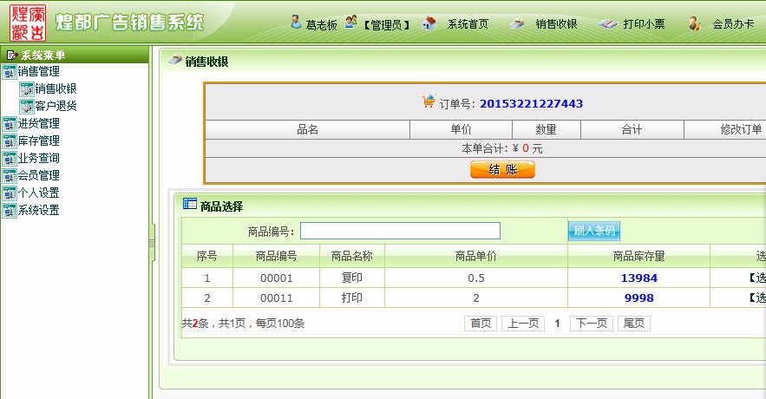
Task: Click the 销售收银 icon in top toolbar
Action: click(x=517, y=23)
